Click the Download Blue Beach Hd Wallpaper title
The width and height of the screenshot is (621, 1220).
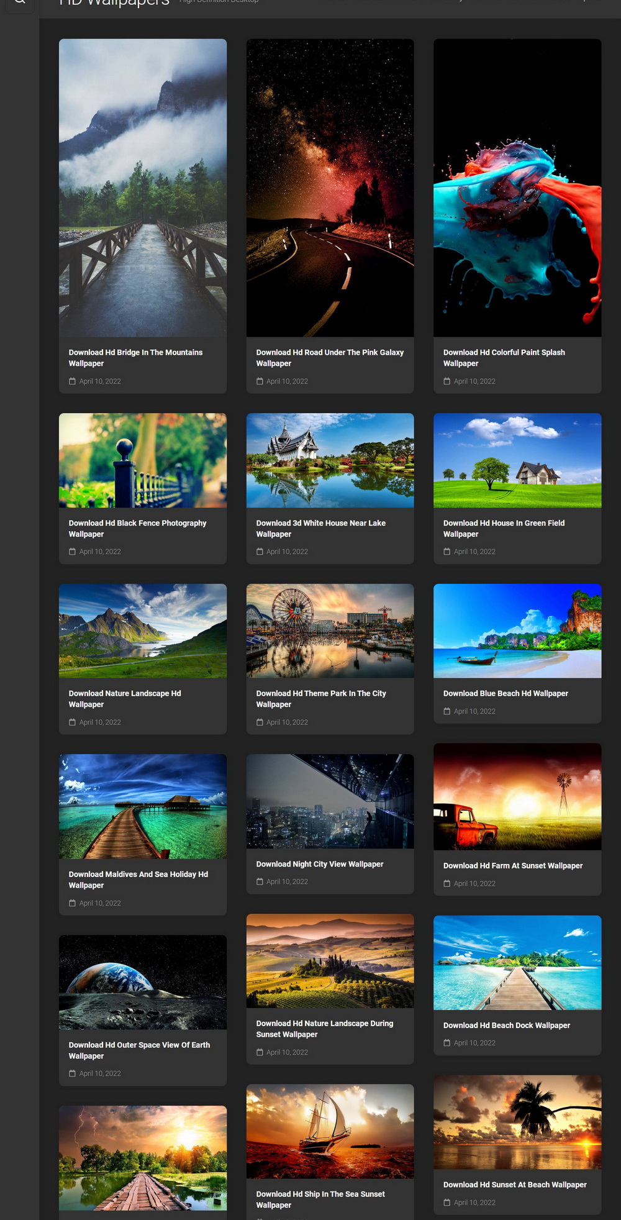click(x=505, y=693)
